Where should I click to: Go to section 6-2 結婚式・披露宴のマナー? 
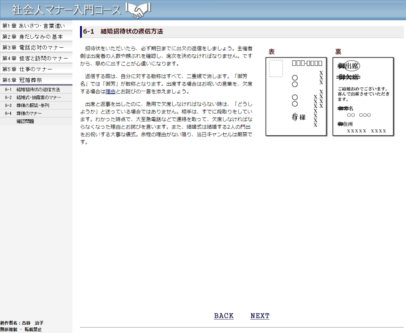[x=39, y=98]
